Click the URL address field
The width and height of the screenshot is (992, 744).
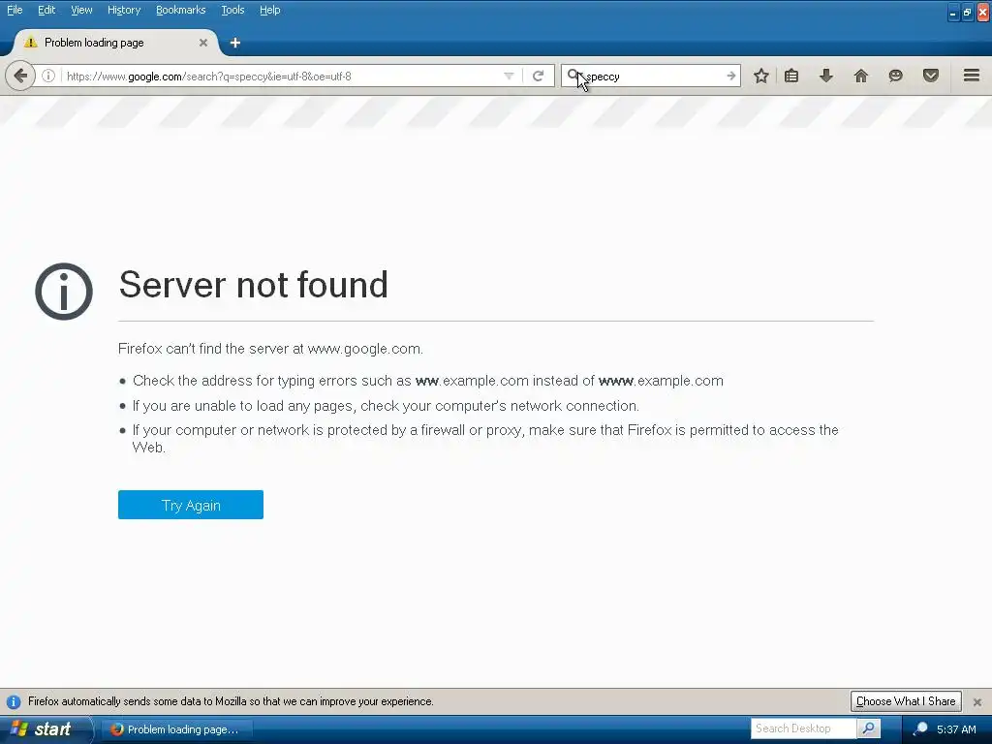coord(278,76)
